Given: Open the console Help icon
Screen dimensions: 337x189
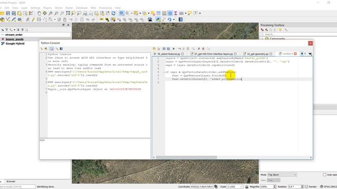Looking at the screenshot, I should [x=61, y=49].
